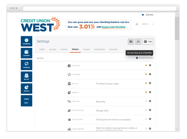Image resolution: width=187 pixels, height=139 pixels.
Task: Click 'Create goals and monitor your progress.' text
Action: [113, 120]
